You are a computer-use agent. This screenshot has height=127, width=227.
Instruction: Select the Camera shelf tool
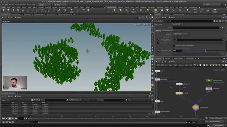pos(109,10)
